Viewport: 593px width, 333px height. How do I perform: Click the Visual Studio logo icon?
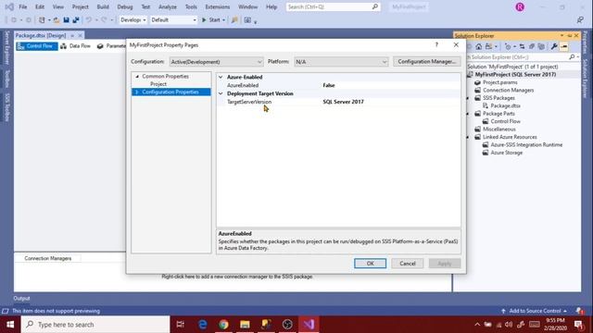[x=9, y=6]
